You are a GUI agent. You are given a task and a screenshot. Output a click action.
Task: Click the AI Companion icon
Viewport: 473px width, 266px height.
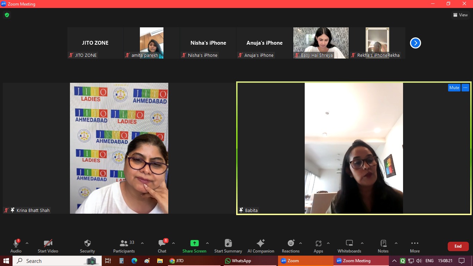tap(260, 243)
